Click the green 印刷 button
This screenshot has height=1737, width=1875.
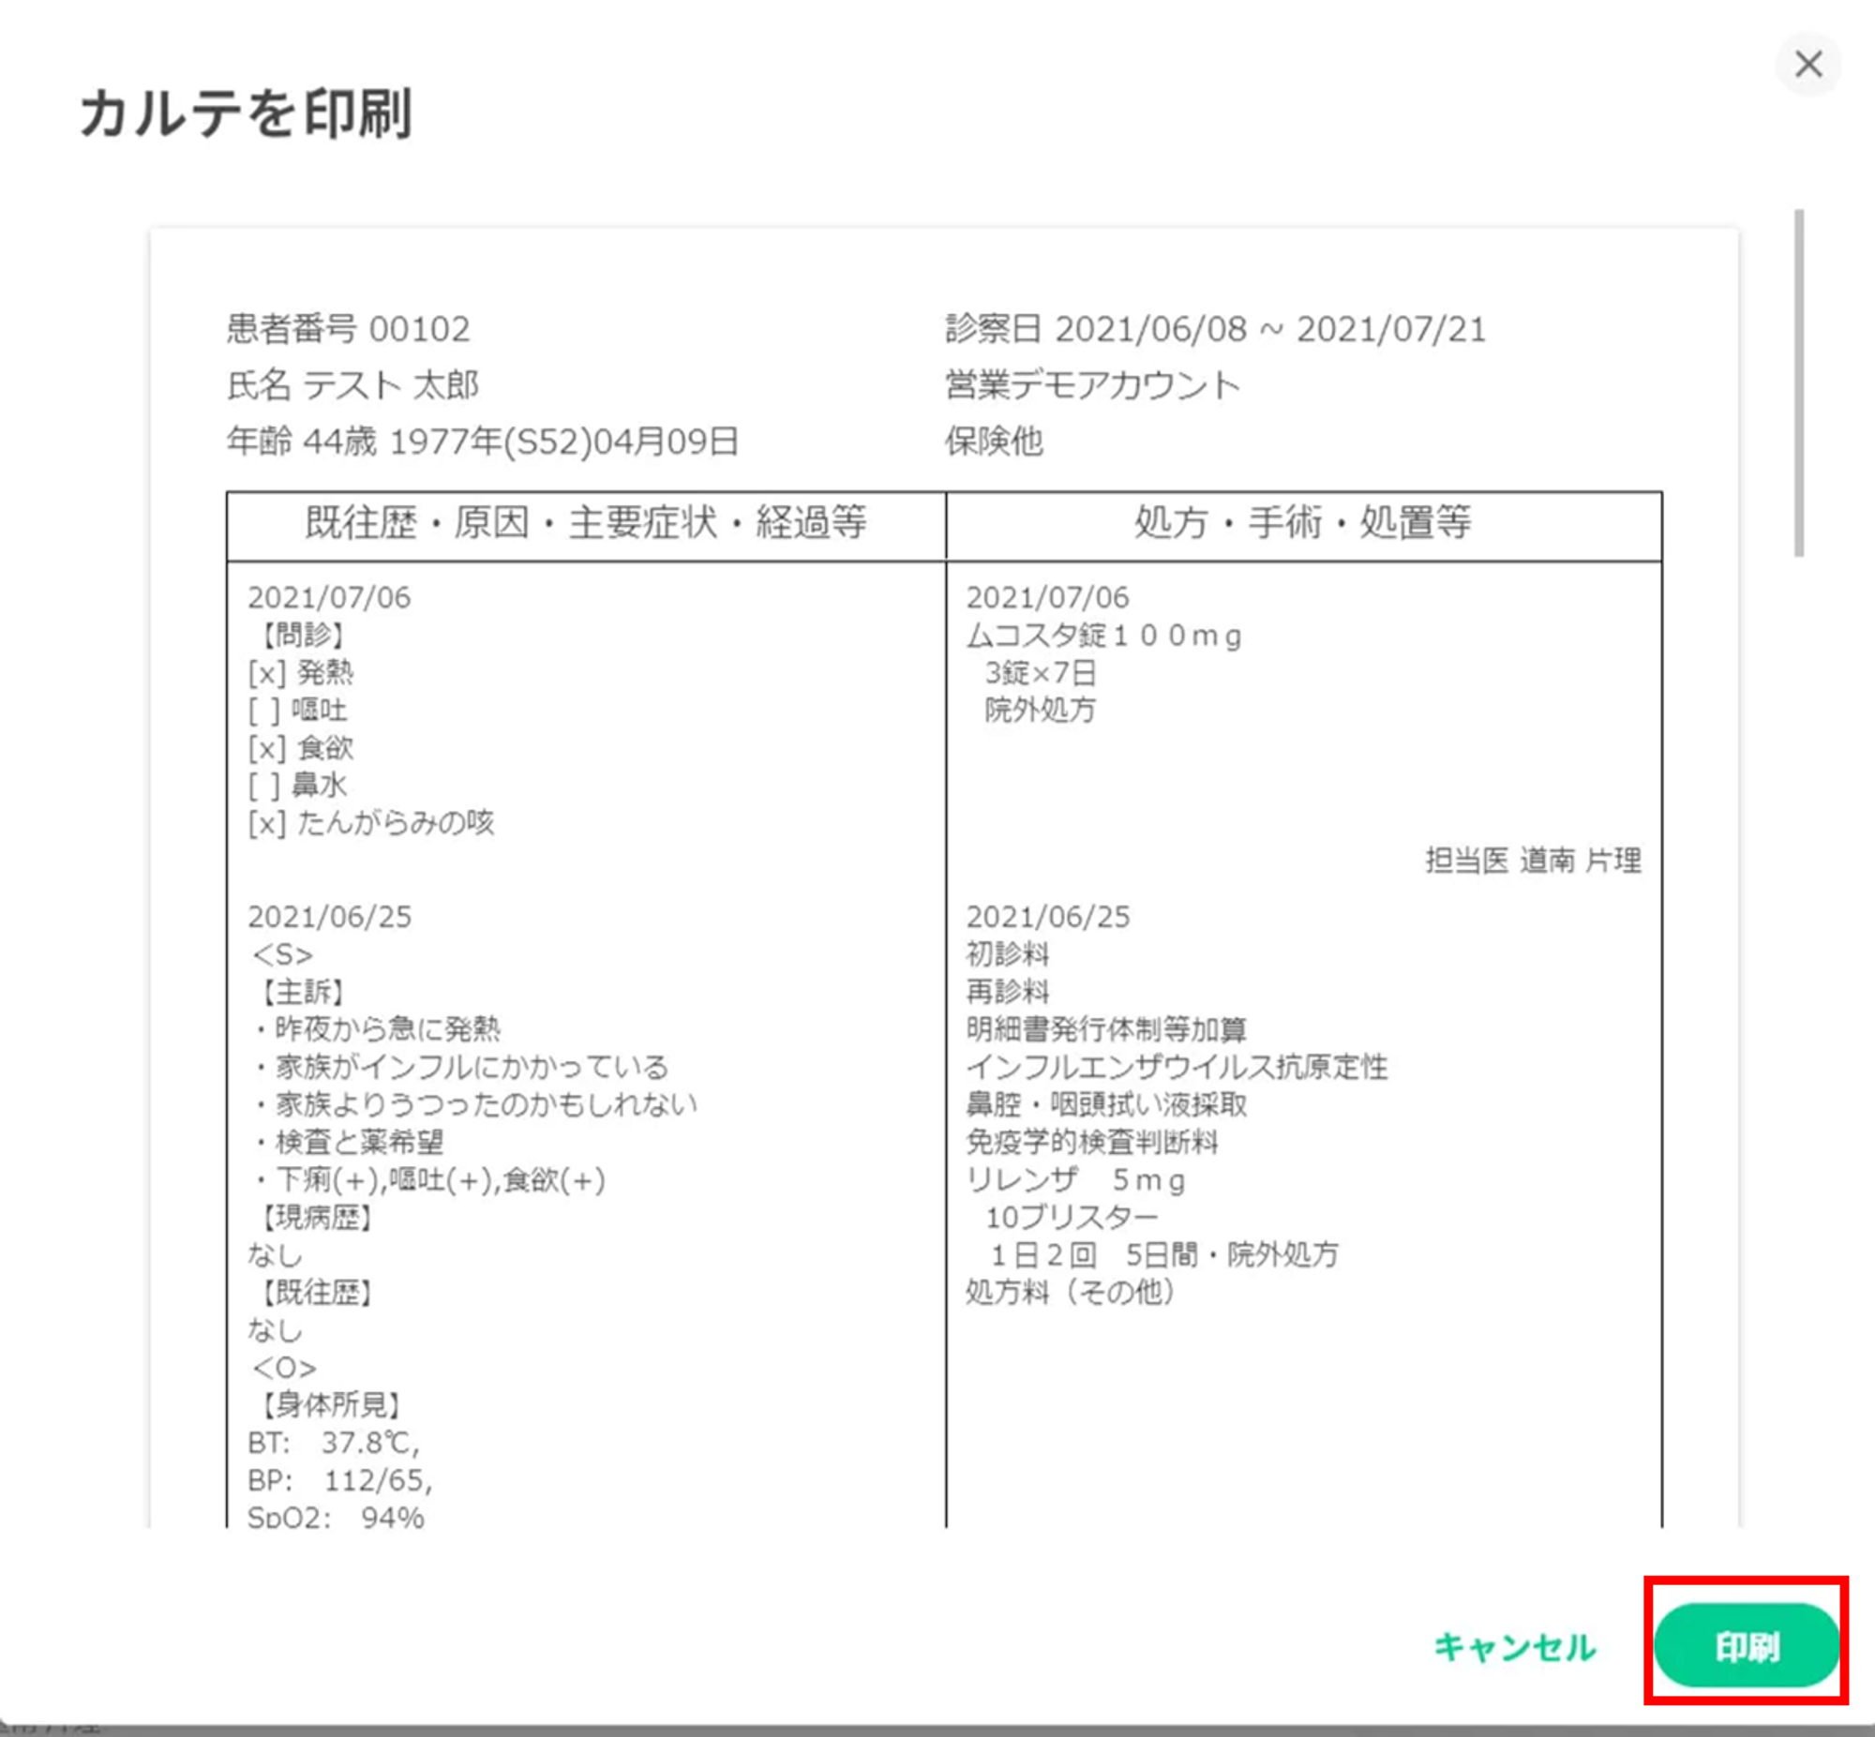click(1746, 1646)
